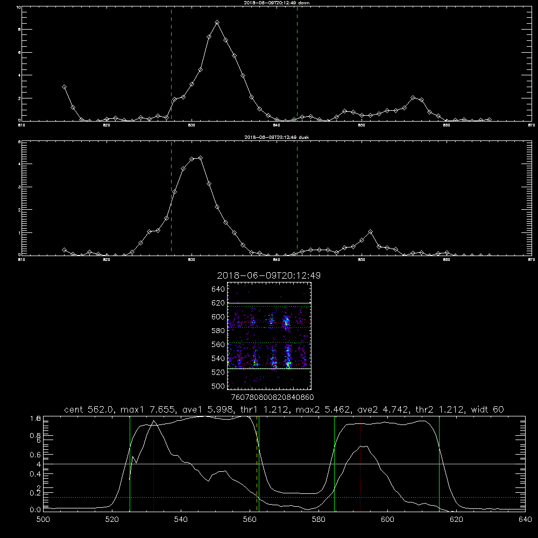Click the left green dashed line in the dawn plot
Screen dimensions: 538x538
[x=171, y=64]
